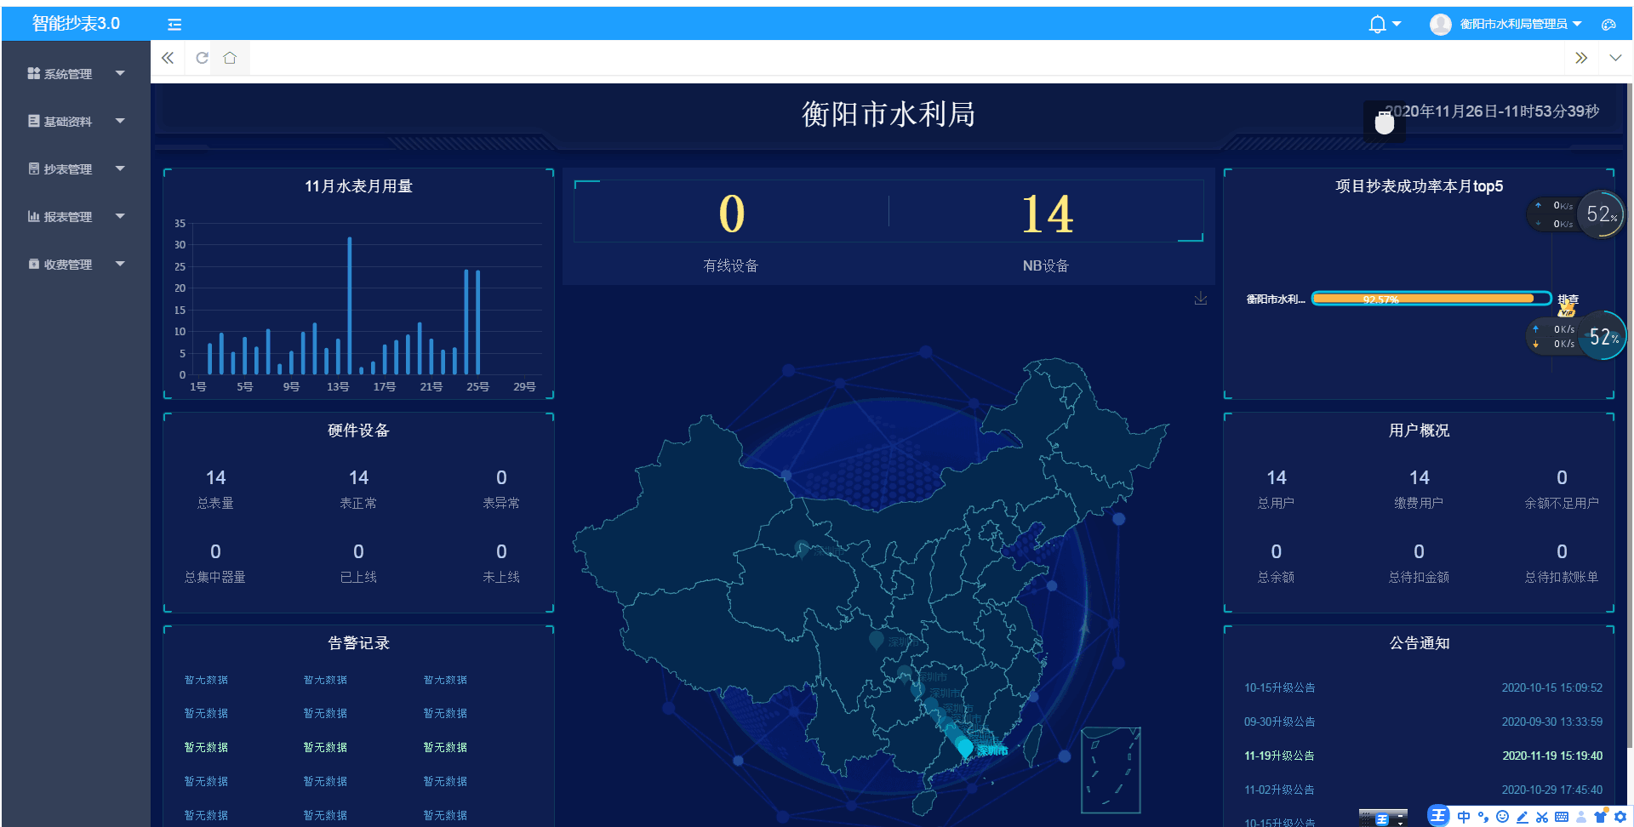Refresh the current page
1634x827 pixels.
[202, 58]
